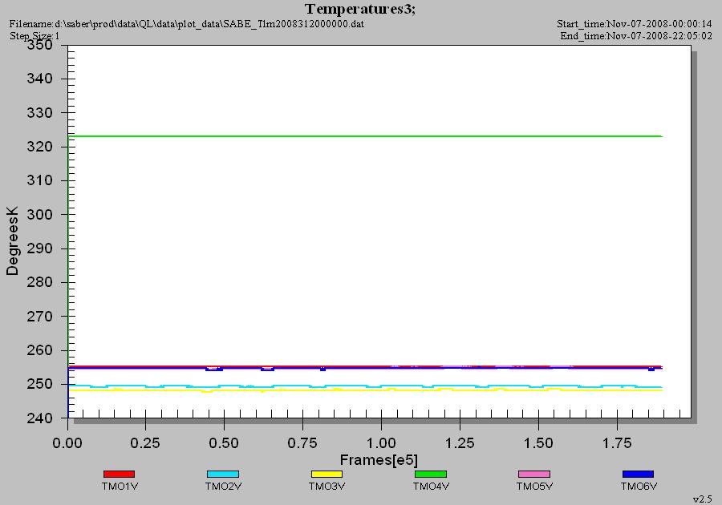Click the green TMO4V legend swatch
This screenshot has height=505, width=722.
pos(431,474)
